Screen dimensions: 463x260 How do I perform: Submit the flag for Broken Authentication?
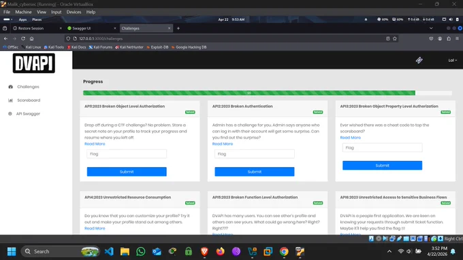click(x=255, y=172)
